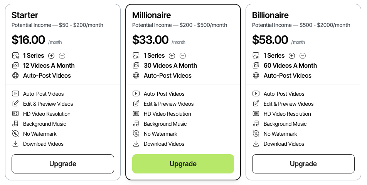
Task: Click plus icon in Millionaire plan
Action: coord(172,56)
